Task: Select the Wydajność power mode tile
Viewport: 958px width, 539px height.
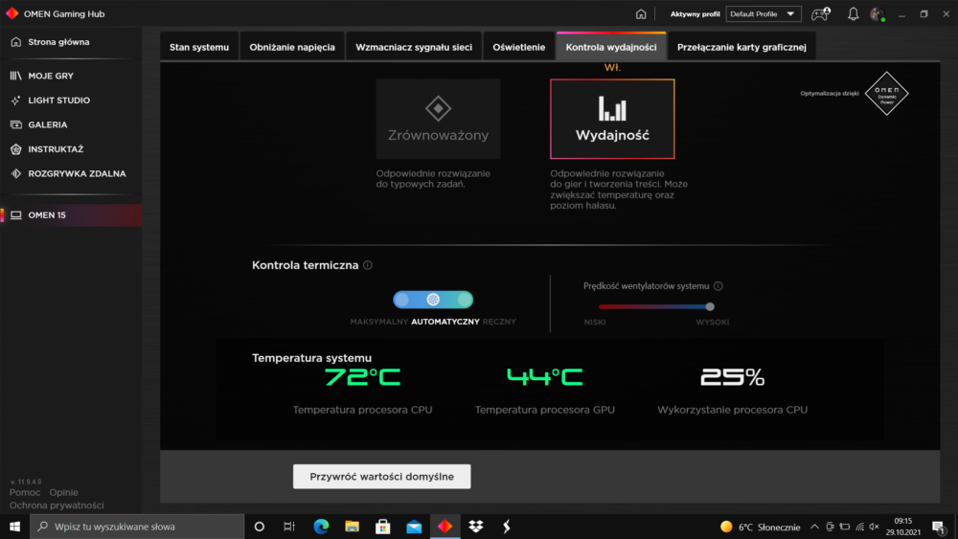Action: [612, 119]
